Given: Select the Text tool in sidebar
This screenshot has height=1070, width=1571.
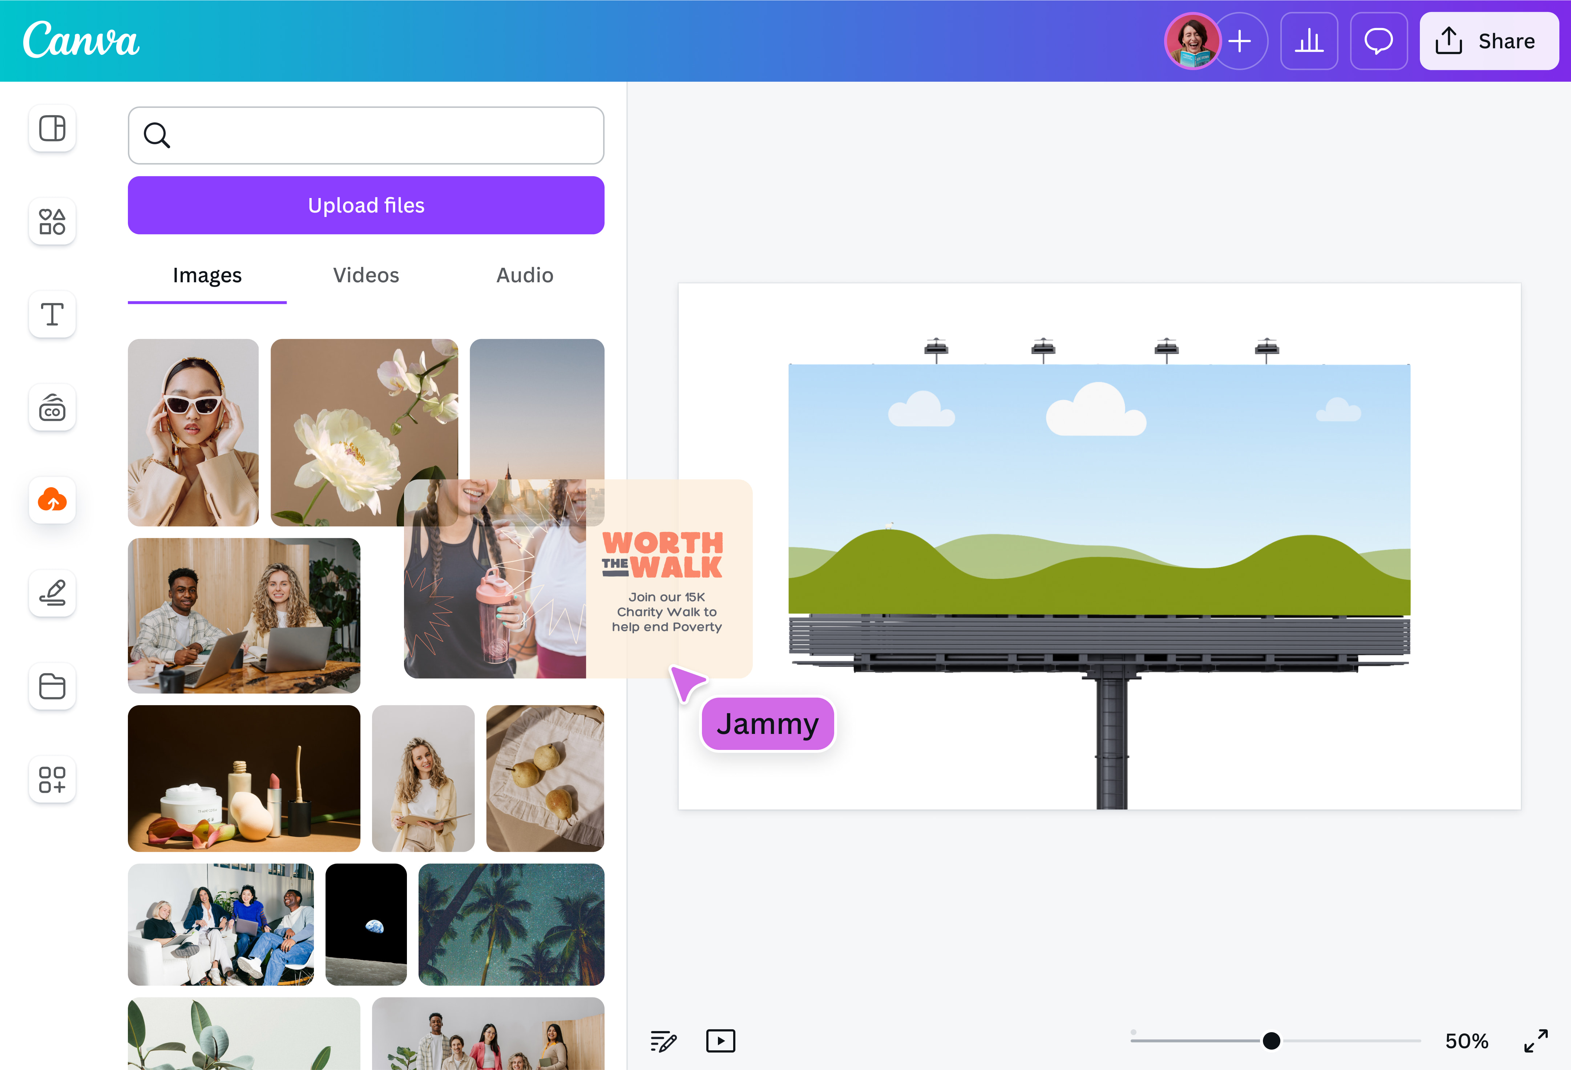Looking at the screenshot, I should pyautogui.click(x=52, y=314).
